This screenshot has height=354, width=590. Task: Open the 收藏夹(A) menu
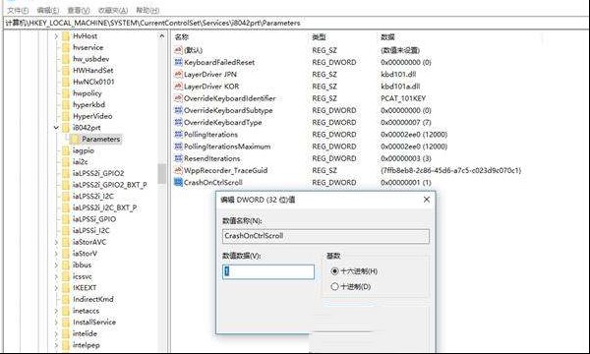click(x=113, y=10)
